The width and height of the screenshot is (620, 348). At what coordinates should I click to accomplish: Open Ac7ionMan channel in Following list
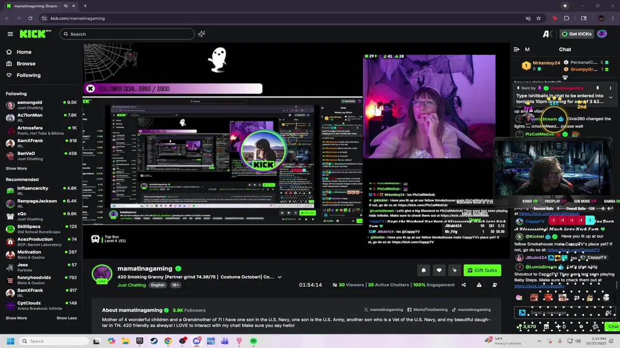[x=41, y=117]
